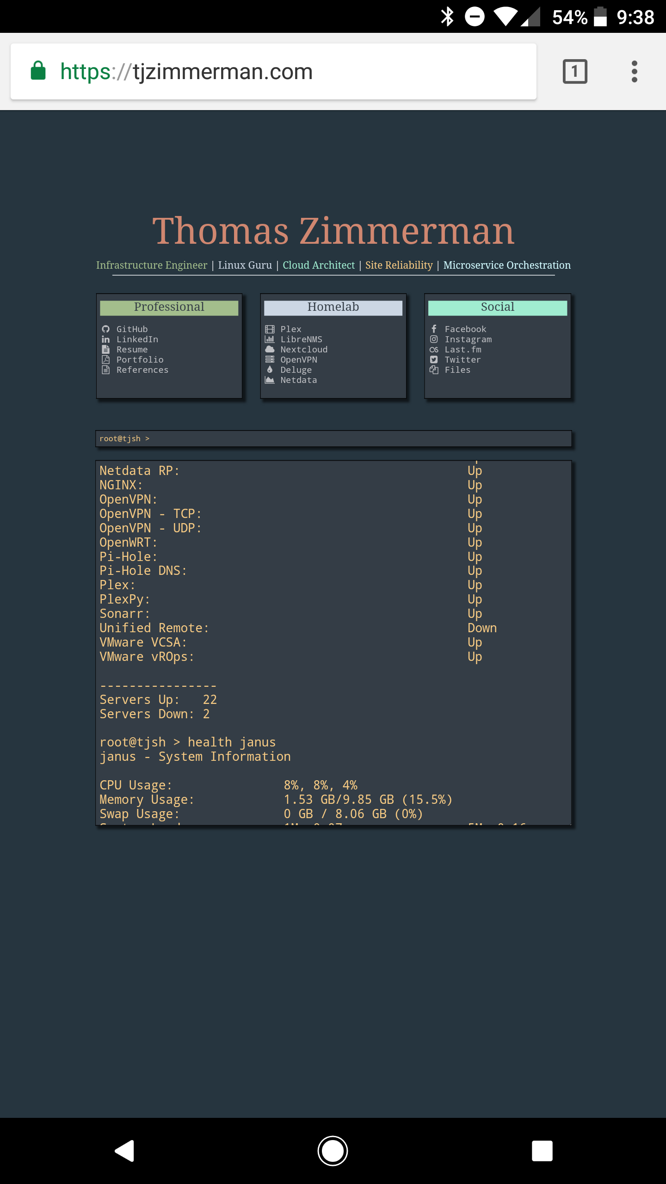Open the Netdata homelab link
This screenshot has width=666, height=1184.
pos(299,380)
